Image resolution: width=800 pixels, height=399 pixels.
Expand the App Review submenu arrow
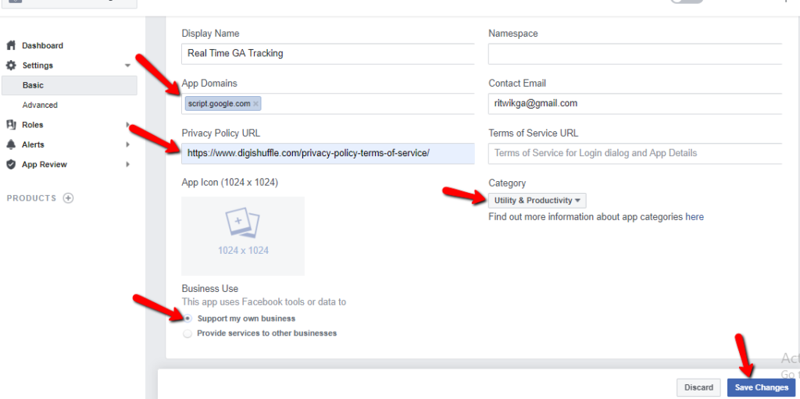[127, 164]
